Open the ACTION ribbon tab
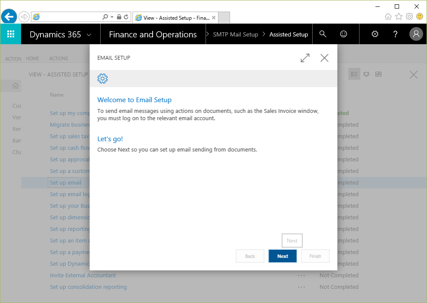The height and width of the screenshot is (303, 427). [13, 59]
